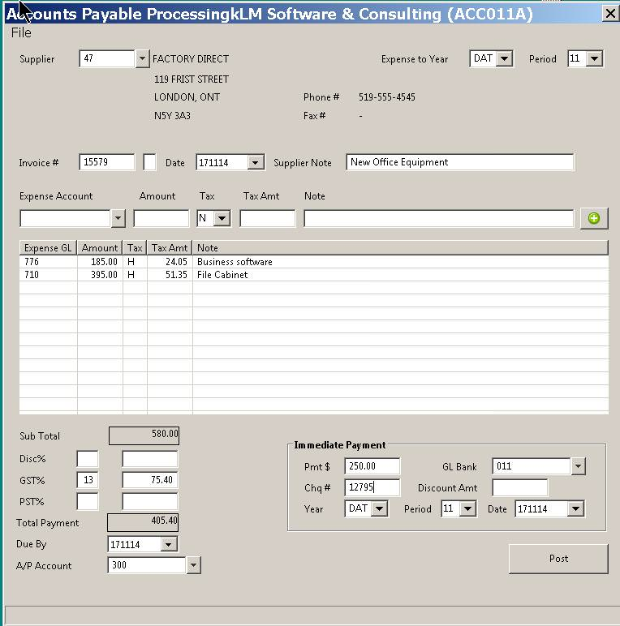The image size is (620, 626).
Task: Select the row with Expense GL 710
Action: point(314,275)
